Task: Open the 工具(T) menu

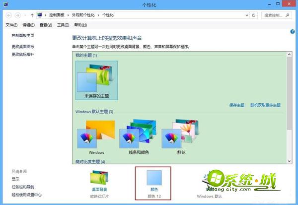Action: point(63,25)
